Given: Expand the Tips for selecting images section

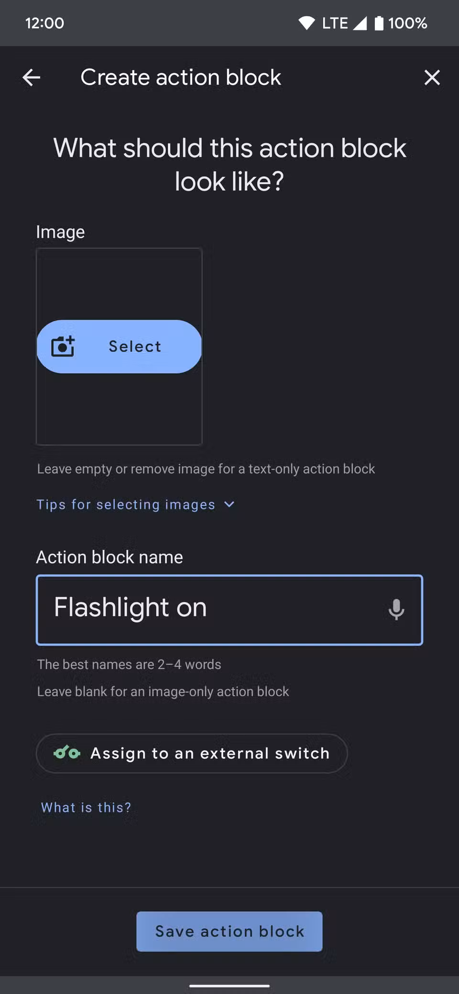Looking at the screenshot, I should pos(126,504).
